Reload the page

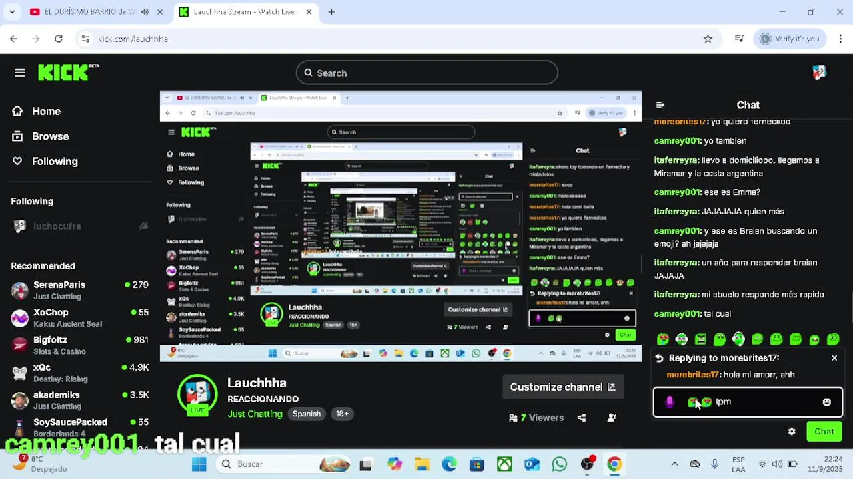59,39
